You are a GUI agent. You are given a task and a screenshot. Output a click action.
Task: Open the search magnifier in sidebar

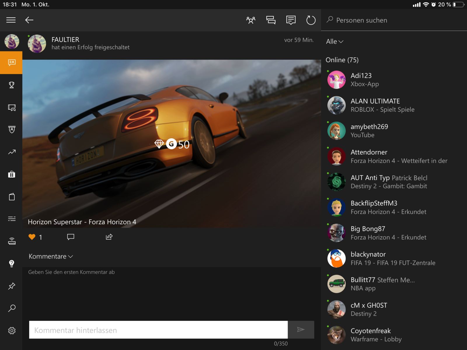pyautogui.click(x=12, y=308)
